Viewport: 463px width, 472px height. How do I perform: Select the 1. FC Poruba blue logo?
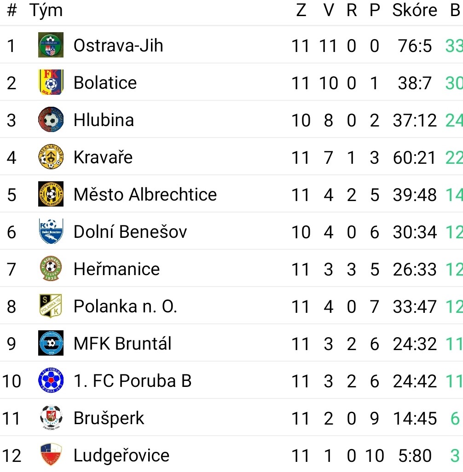click(x=51, y=380)
